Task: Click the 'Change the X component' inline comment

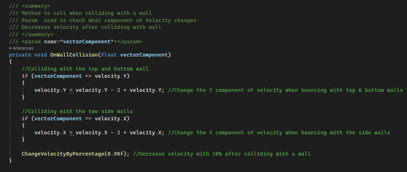Action: coord(278,133)
